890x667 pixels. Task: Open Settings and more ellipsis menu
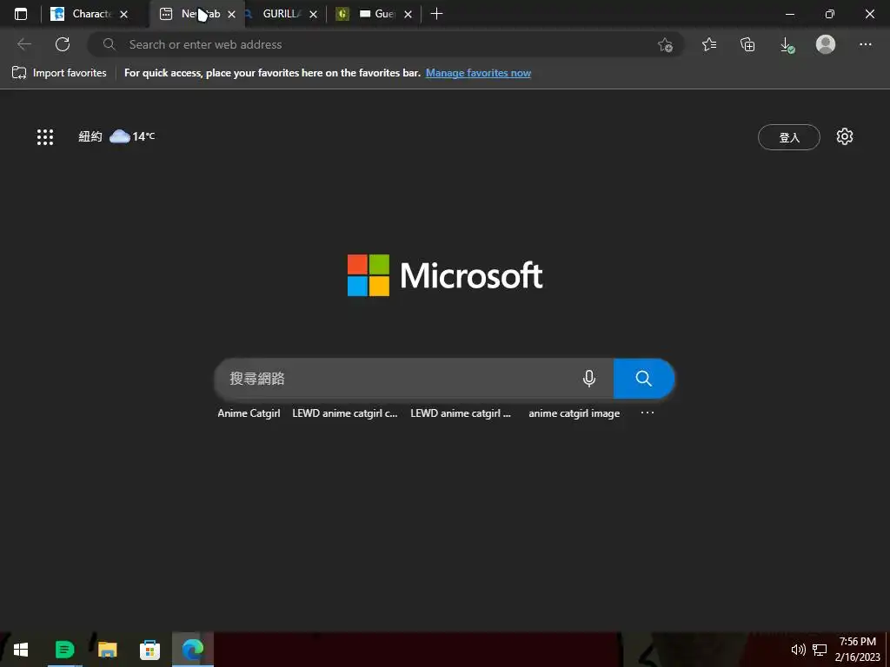pyautogui.click(x=865, y=44)
